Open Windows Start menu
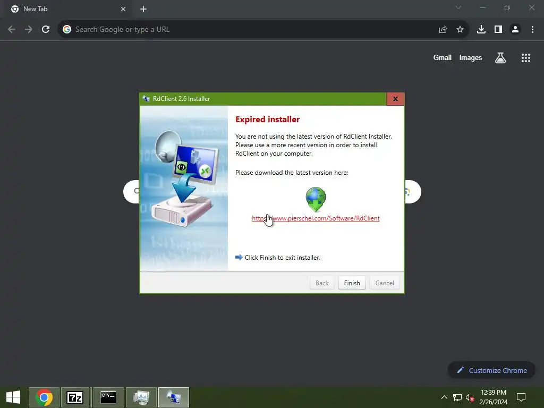 click(x=13, y=397)
